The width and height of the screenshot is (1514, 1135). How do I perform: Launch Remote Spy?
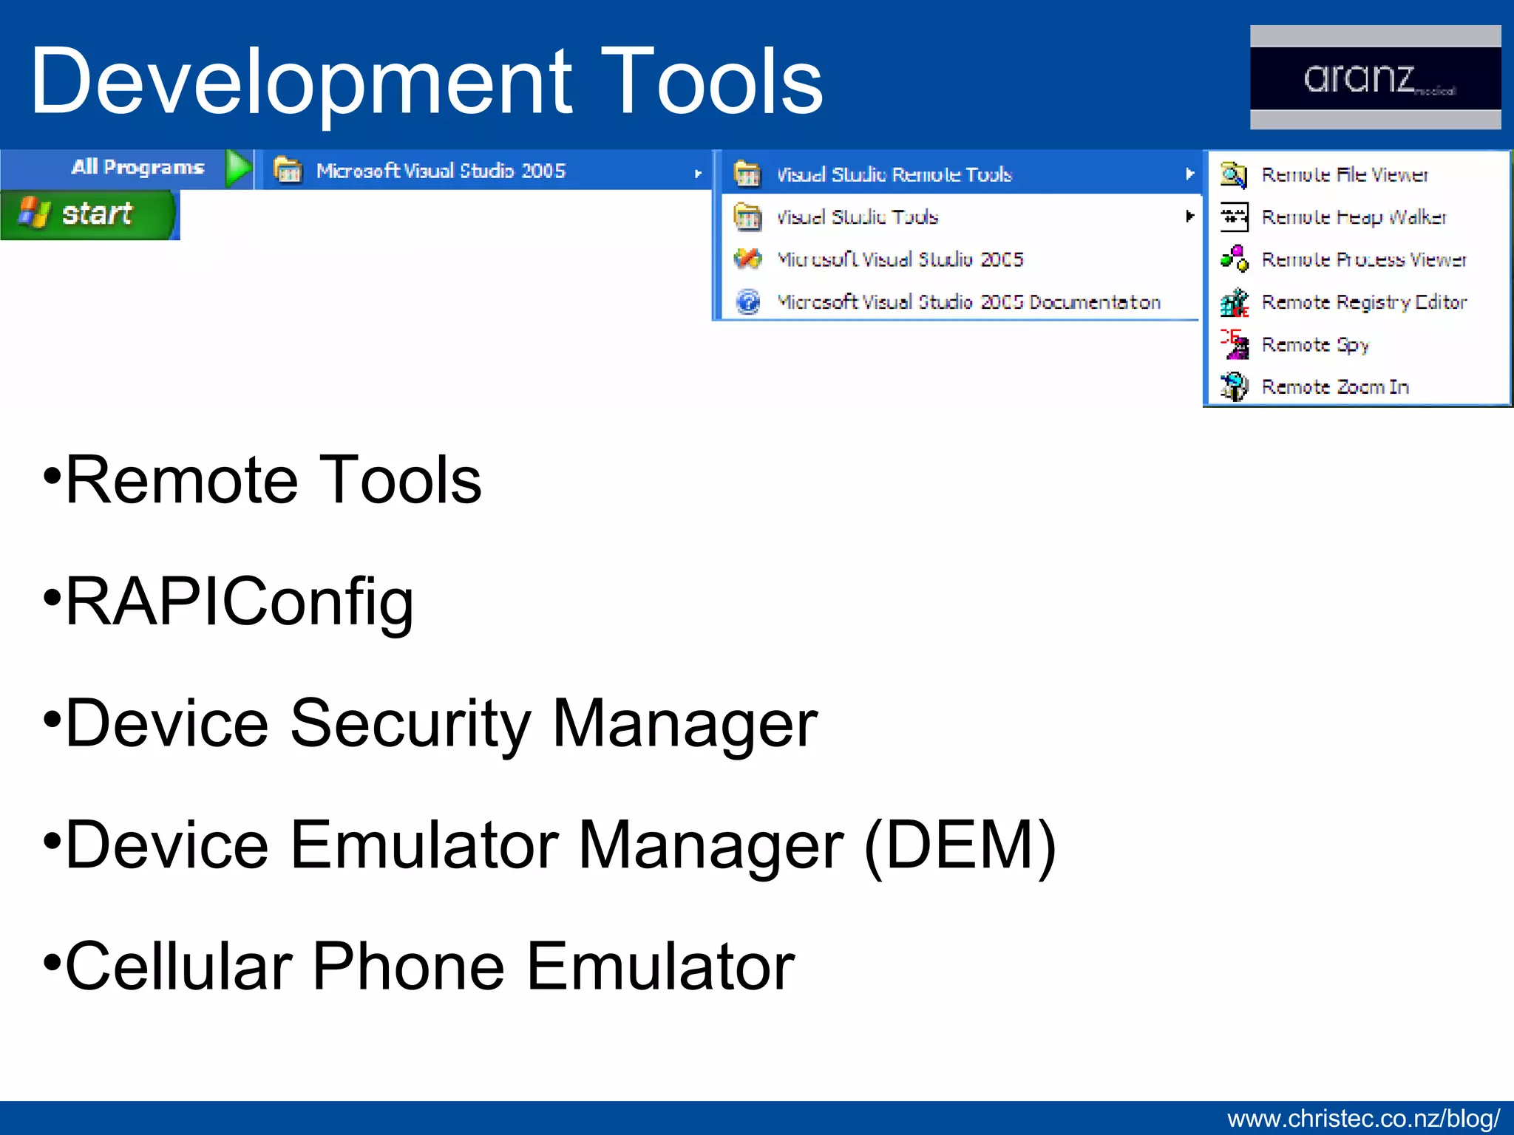coord(1359,344)
